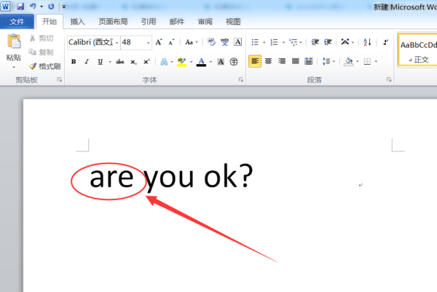Image resolution: width=437 pixels, height=292 pixels.
Task: Click the Paste clipboard icon
Action: [x=14, y=42]
